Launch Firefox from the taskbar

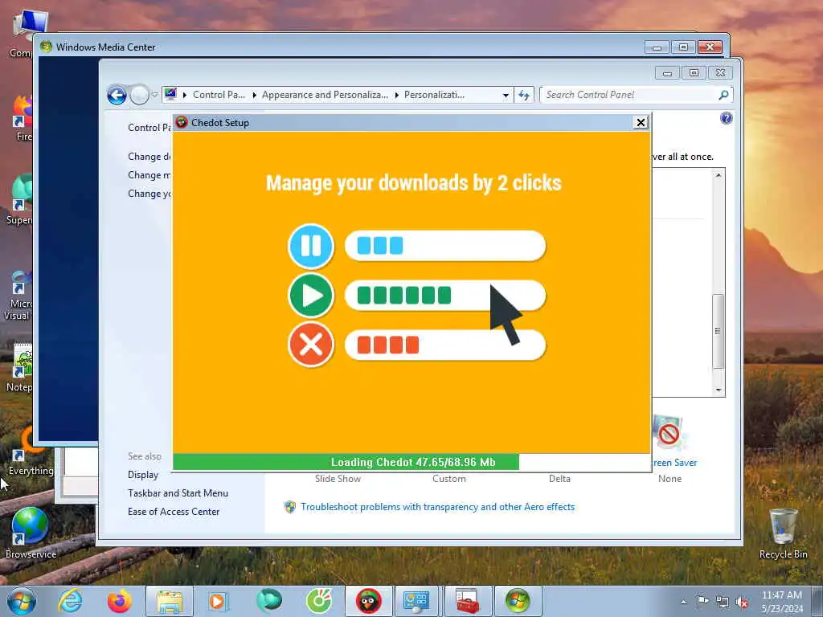click(119, 601)
